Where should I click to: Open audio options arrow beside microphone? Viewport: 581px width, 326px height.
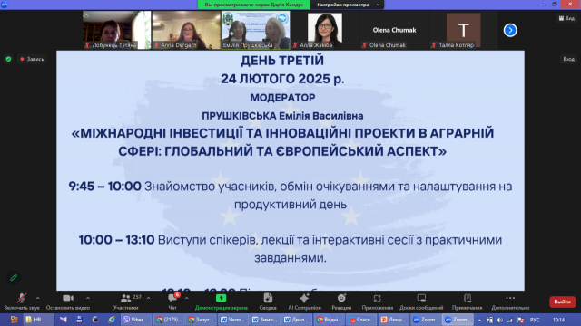pos(38,298)
